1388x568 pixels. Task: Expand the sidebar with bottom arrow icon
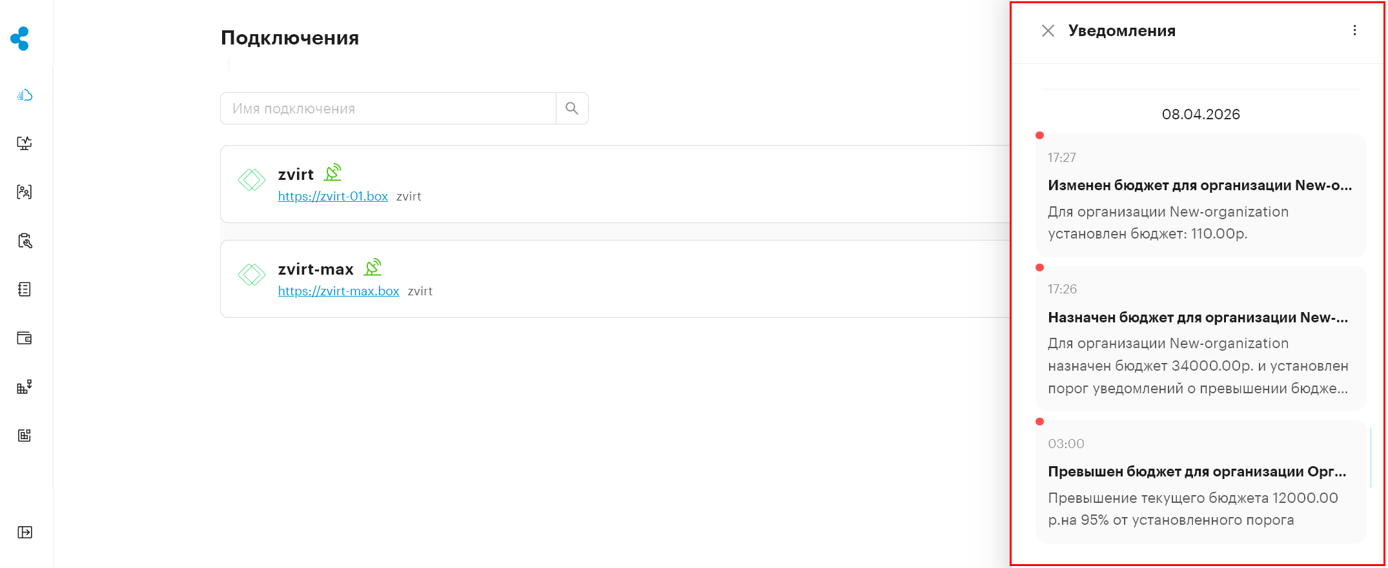[x=25, y=532]
